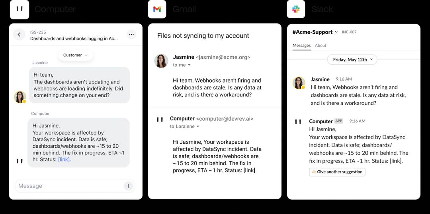This screenshot has width=430, height=214.
Task: Expand the 'to me' recipient details
Action: [182, 65]
